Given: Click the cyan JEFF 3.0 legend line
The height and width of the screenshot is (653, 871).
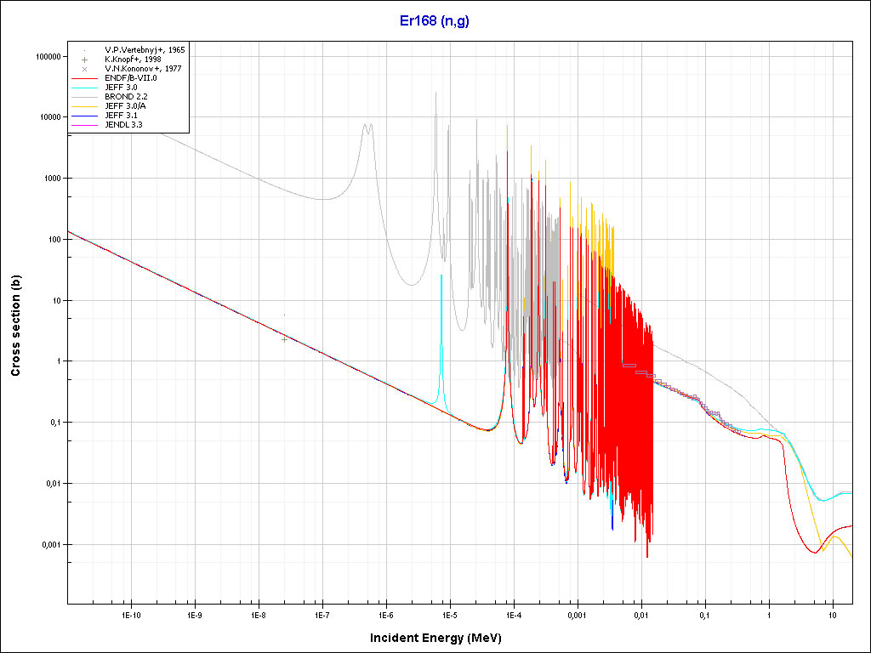Looking at the screenshot, I should coord(85,88).
